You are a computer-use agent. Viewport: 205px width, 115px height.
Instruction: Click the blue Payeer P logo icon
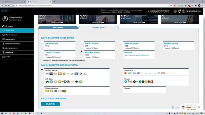click(126, 82)
